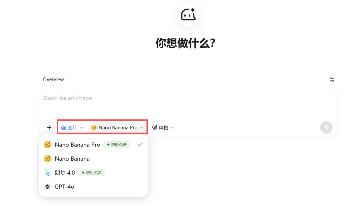Switch to the Overview tab
350x206 pixels.
(x=53, y=79)
